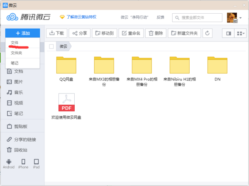Click the 新建文件夹 new folder button
Screen dimensions: 249x186
point(184,33)
